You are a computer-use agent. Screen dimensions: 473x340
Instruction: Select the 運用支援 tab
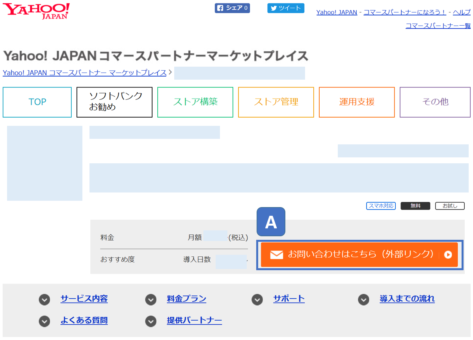click(x=357, y=102)
